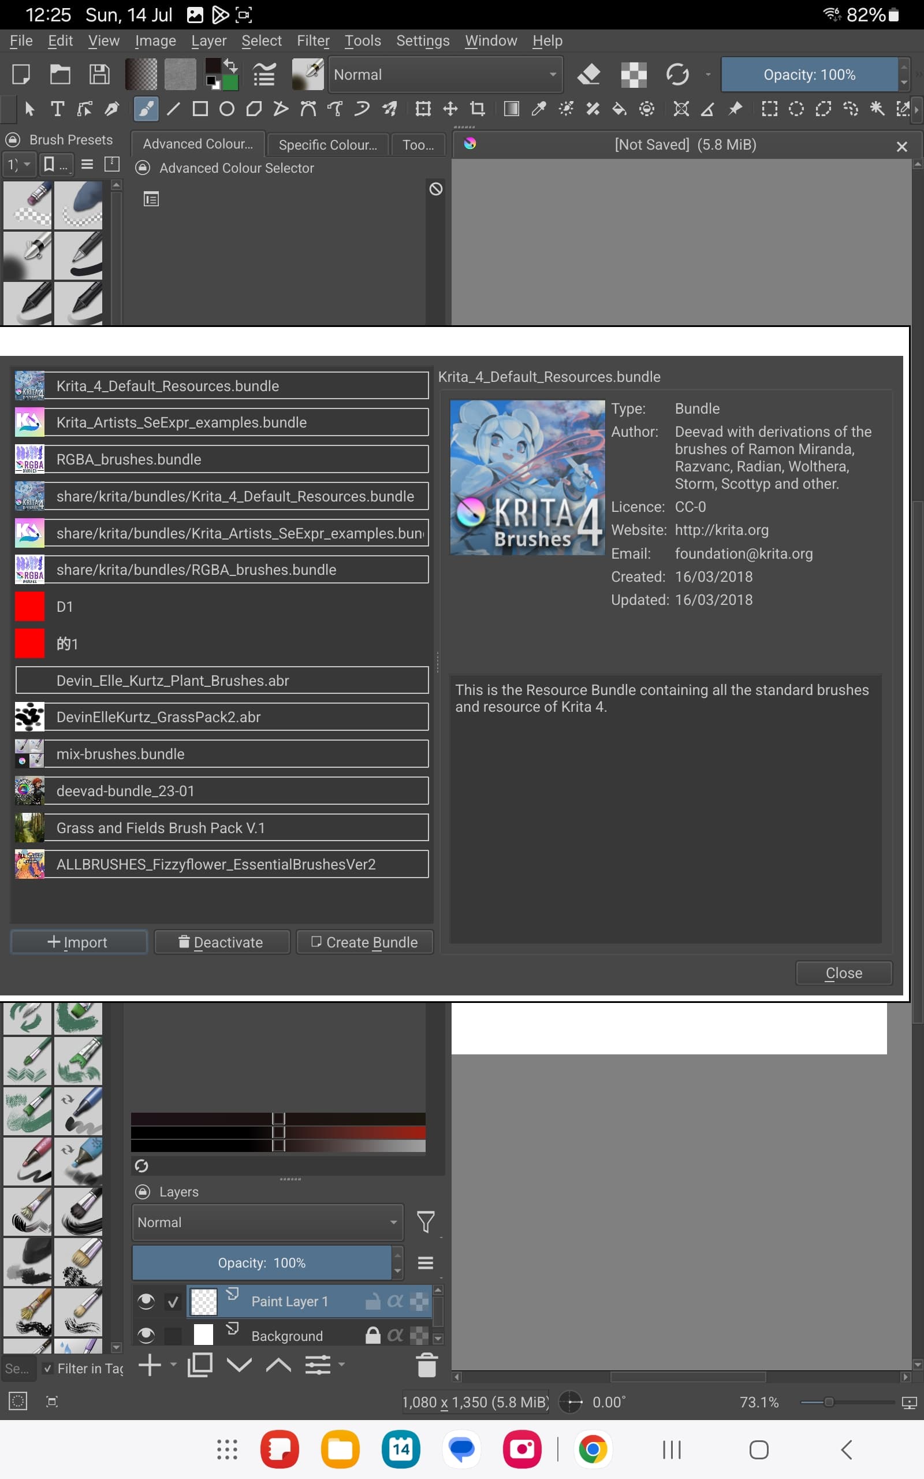Select the Rectangular Selection tool

coord(769,109)
